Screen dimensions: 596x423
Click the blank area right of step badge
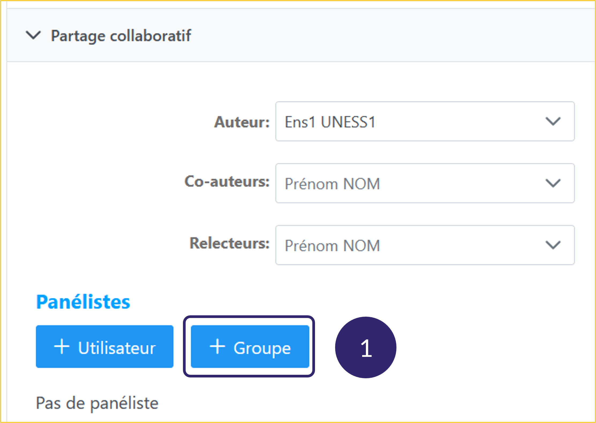(482, 347)
